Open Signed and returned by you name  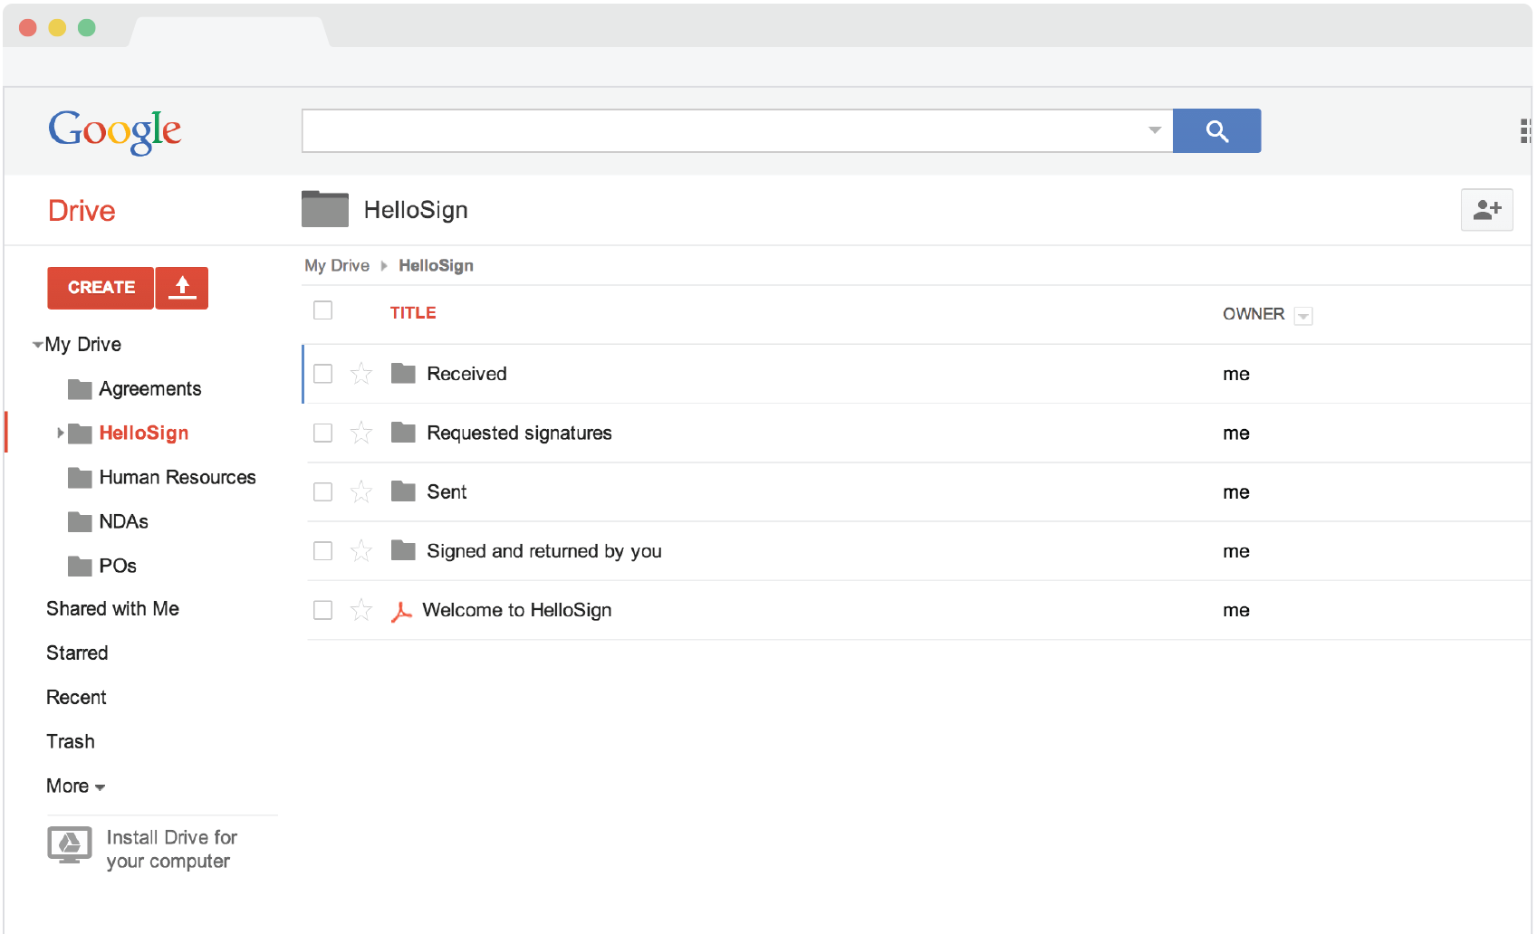coord(544,552)
